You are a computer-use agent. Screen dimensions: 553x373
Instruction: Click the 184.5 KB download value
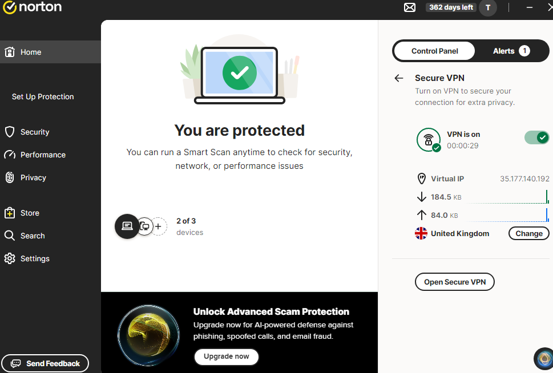[x=446, y=197]
